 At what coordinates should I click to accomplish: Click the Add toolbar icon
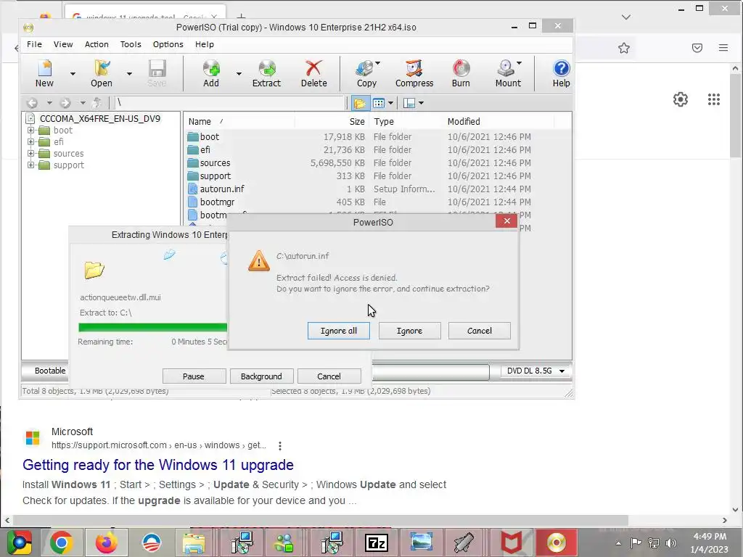tap(211, 73)
